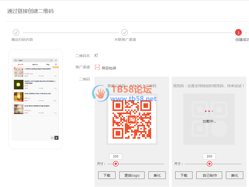249x187 pixels.
Task: Download the visual code with 下载
Action: pyautogui.click(x=184, y=175)
